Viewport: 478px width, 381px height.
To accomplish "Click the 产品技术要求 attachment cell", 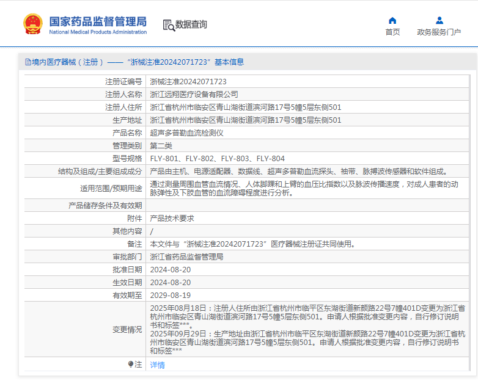I will click(172, 219).
